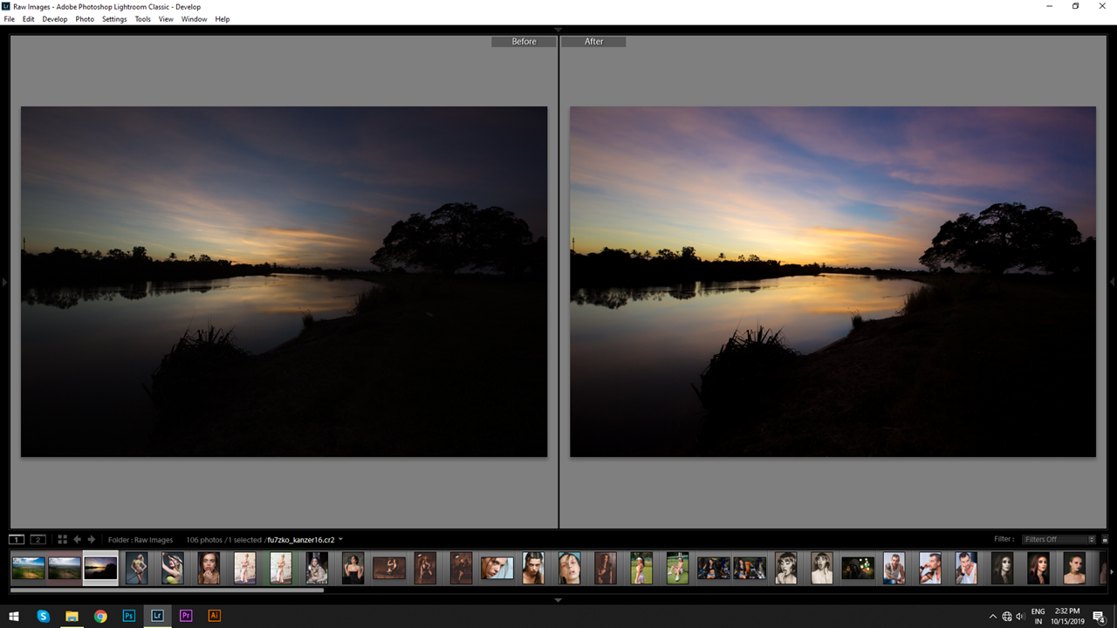Viewport: 1117px width, 628px height.
Task: Show hidden system tray icons
Action: (992, 616)
